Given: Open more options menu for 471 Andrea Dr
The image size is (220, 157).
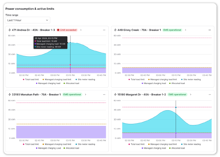Looking at the screenshot, I should [104, 30].
